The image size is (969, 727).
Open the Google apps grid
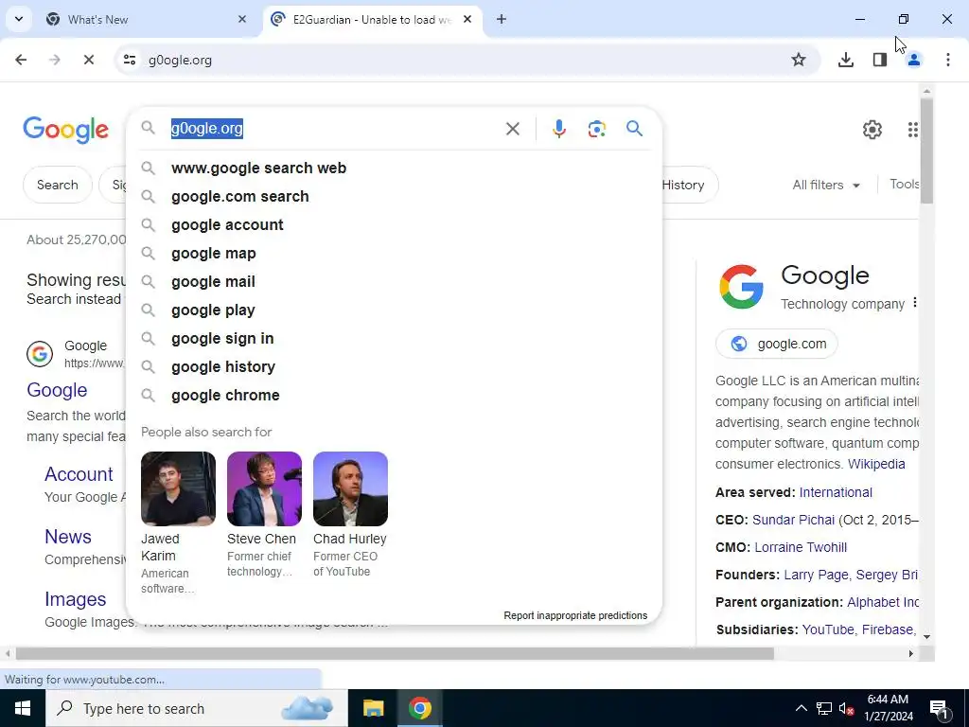point(913,130)
